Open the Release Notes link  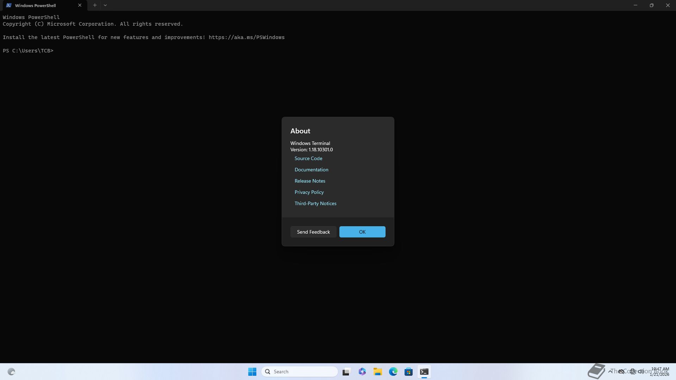click(310, 181)
